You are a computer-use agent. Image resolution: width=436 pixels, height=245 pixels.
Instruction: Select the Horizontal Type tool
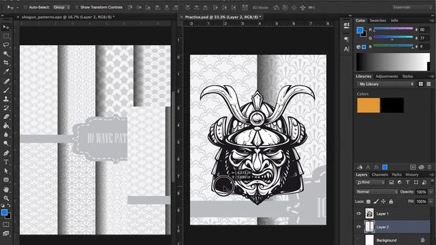click(x=6, y=162)
